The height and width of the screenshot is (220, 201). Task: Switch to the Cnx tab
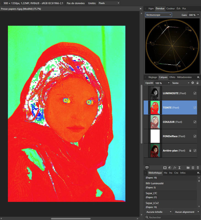click(176, 173)
